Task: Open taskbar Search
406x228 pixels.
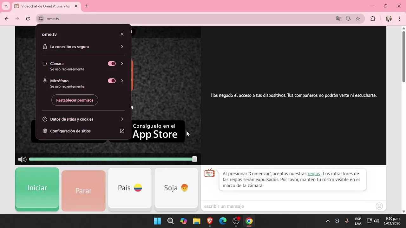Action: pyautogui.click(x=170, y=221)
